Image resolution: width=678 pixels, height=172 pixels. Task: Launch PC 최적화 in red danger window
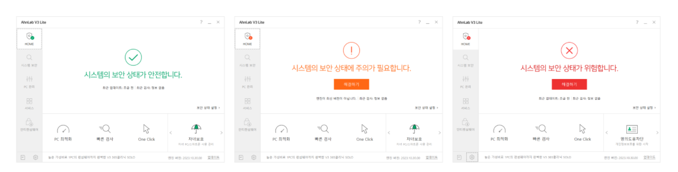[x=499, y=133]
